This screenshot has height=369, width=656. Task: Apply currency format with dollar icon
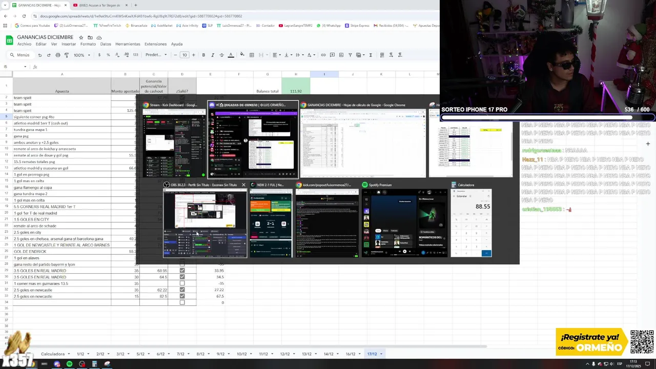(99, 55)
